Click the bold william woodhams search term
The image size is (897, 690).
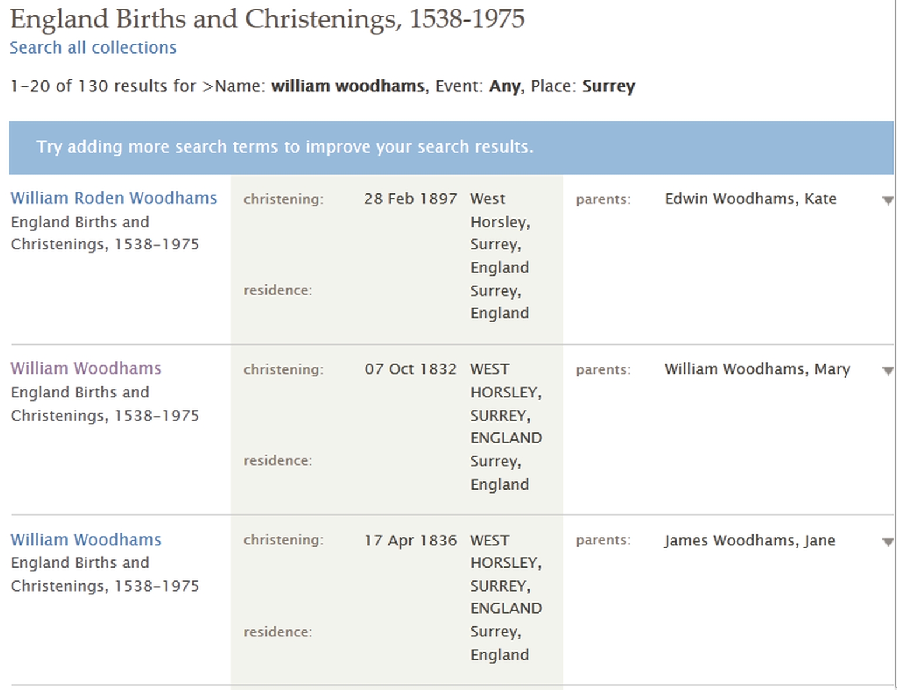point(348,86)
